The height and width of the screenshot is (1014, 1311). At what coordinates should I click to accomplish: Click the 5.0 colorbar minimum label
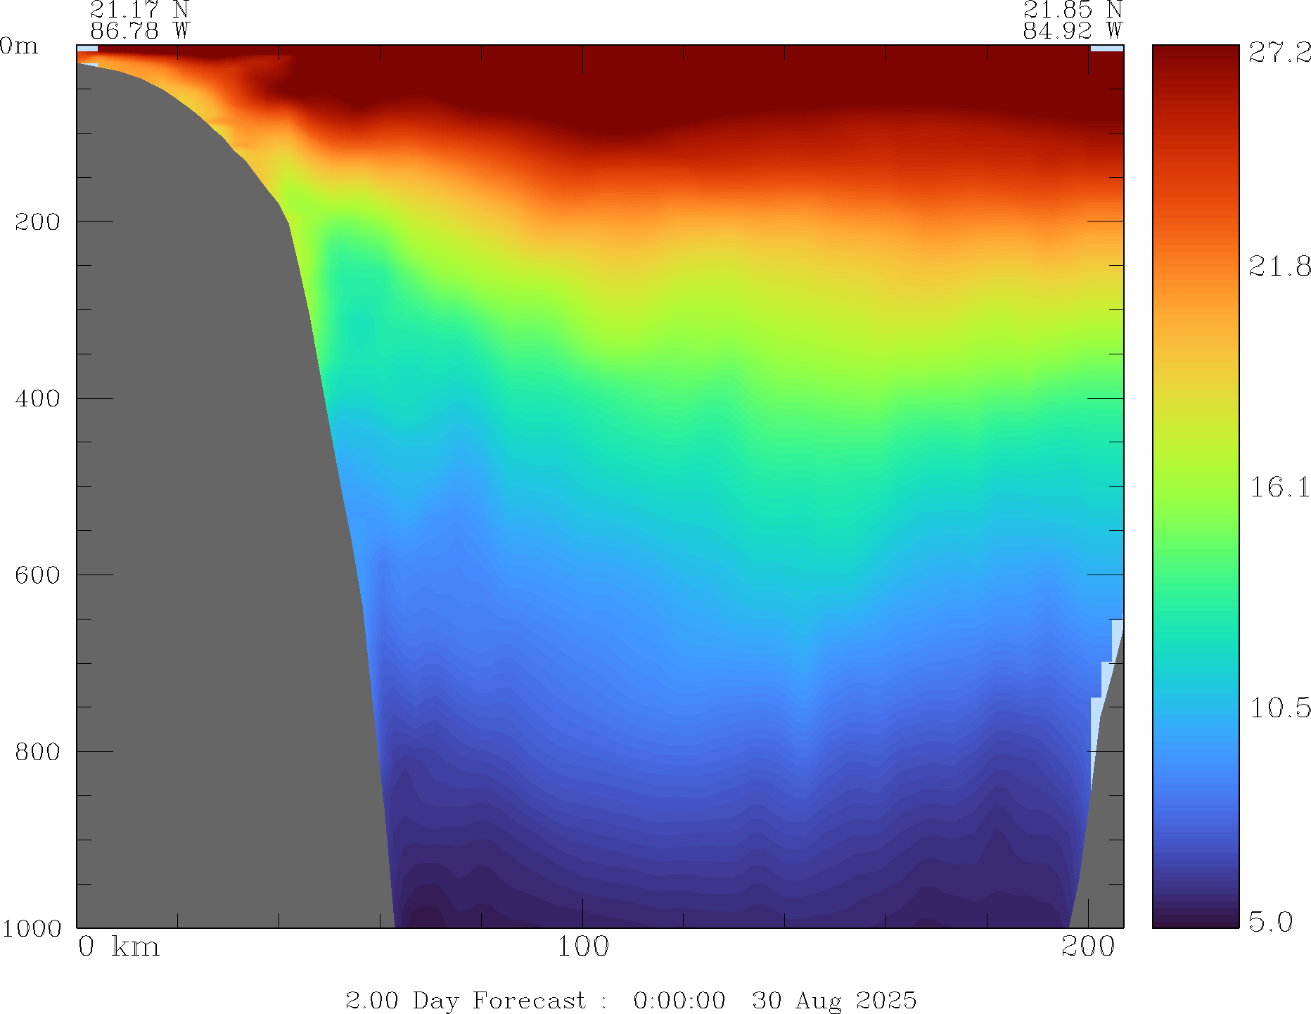(1270, 922)
